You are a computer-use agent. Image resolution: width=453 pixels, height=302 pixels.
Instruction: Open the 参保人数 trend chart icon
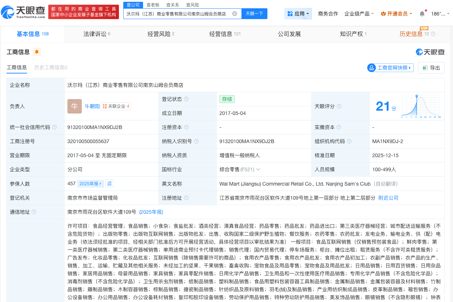click(110, 183)
